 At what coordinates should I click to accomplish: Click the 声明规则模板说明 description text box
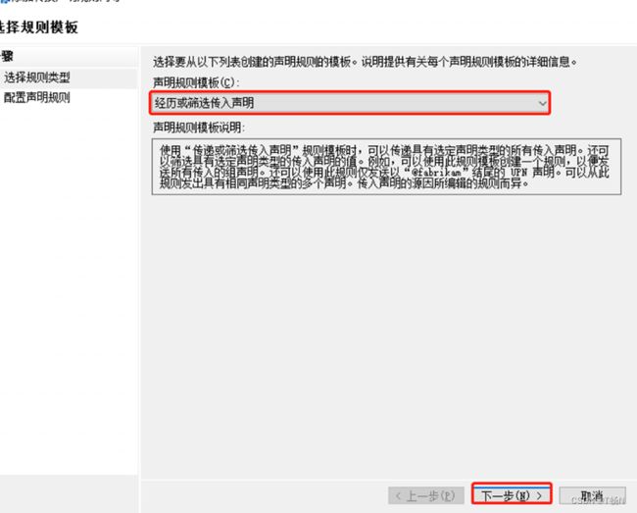point(386,167)
